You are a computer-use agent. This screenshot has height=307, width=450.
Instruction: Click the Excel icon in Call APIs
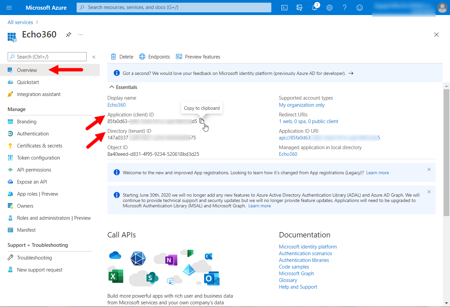click(x=116, y=276)
